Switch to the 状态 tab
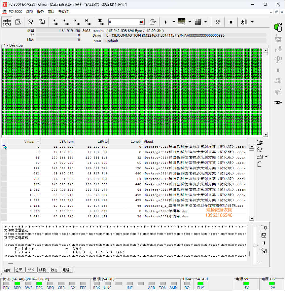285x291 pixels. [x=54, y=270]
